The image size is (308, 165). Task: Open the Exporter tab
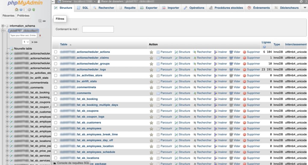149,8
